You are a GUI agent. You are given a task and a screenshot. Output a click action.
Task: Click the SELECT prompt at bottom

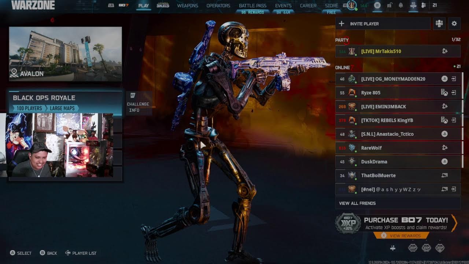pyautogui.click(x=21, y=253)
